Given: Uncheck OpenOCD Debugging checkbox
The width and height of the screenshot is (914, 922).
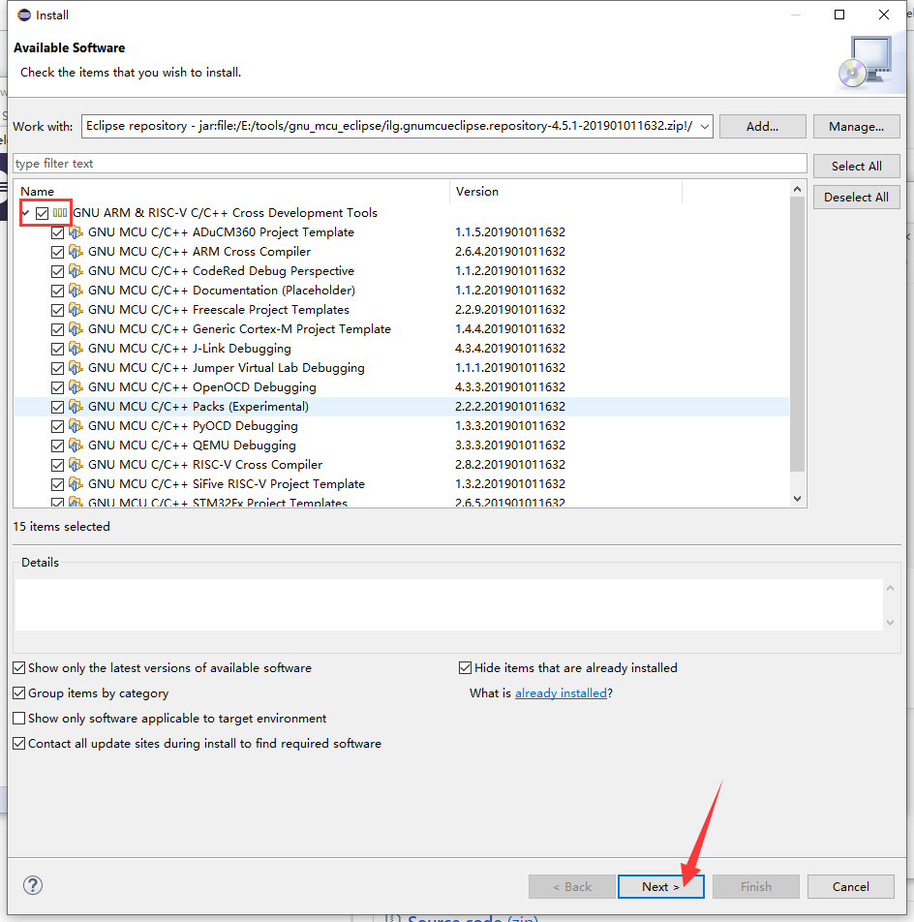Looking at the screenshot, I should pos(57,388).
